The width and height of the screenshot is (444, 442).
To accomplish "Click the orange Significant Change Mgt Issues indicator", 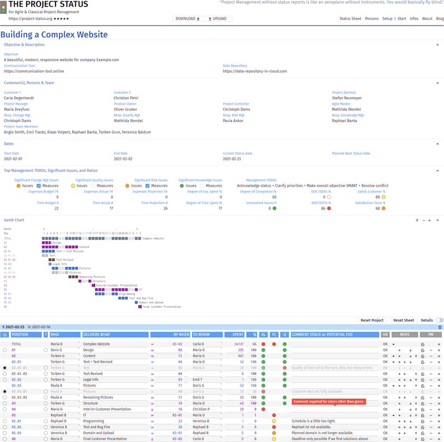I will [x=18, y=186].
